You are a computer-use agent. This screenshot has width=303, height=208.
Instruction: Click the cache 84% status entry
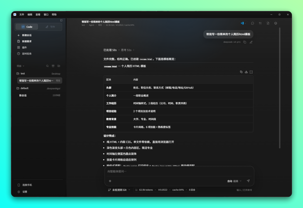(x=178, y=190)
